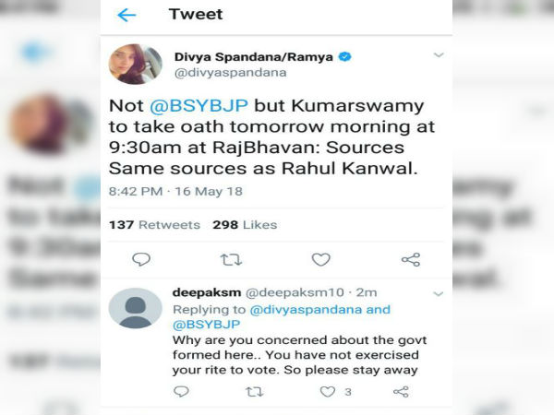Open @BSYBJP link in reply header
Viewport: 554px width, 415px height.
pyautogui.click(x=206, y=325)
